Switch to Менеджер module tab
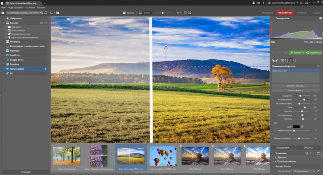 point(267,13)
